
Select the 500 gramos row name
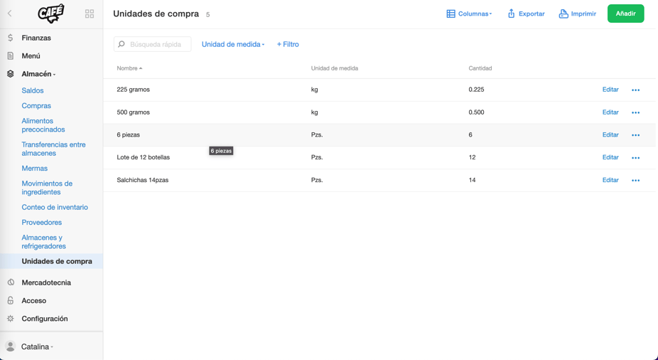[133, 112]
